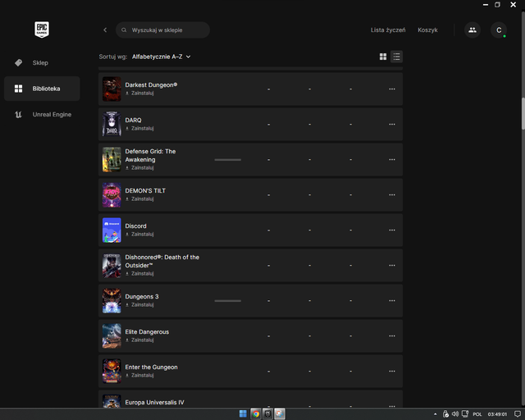The width and height of the screenshot is (525, 420).
Task: Click the Defense Grid progress bar
Action: click(228, 160)
